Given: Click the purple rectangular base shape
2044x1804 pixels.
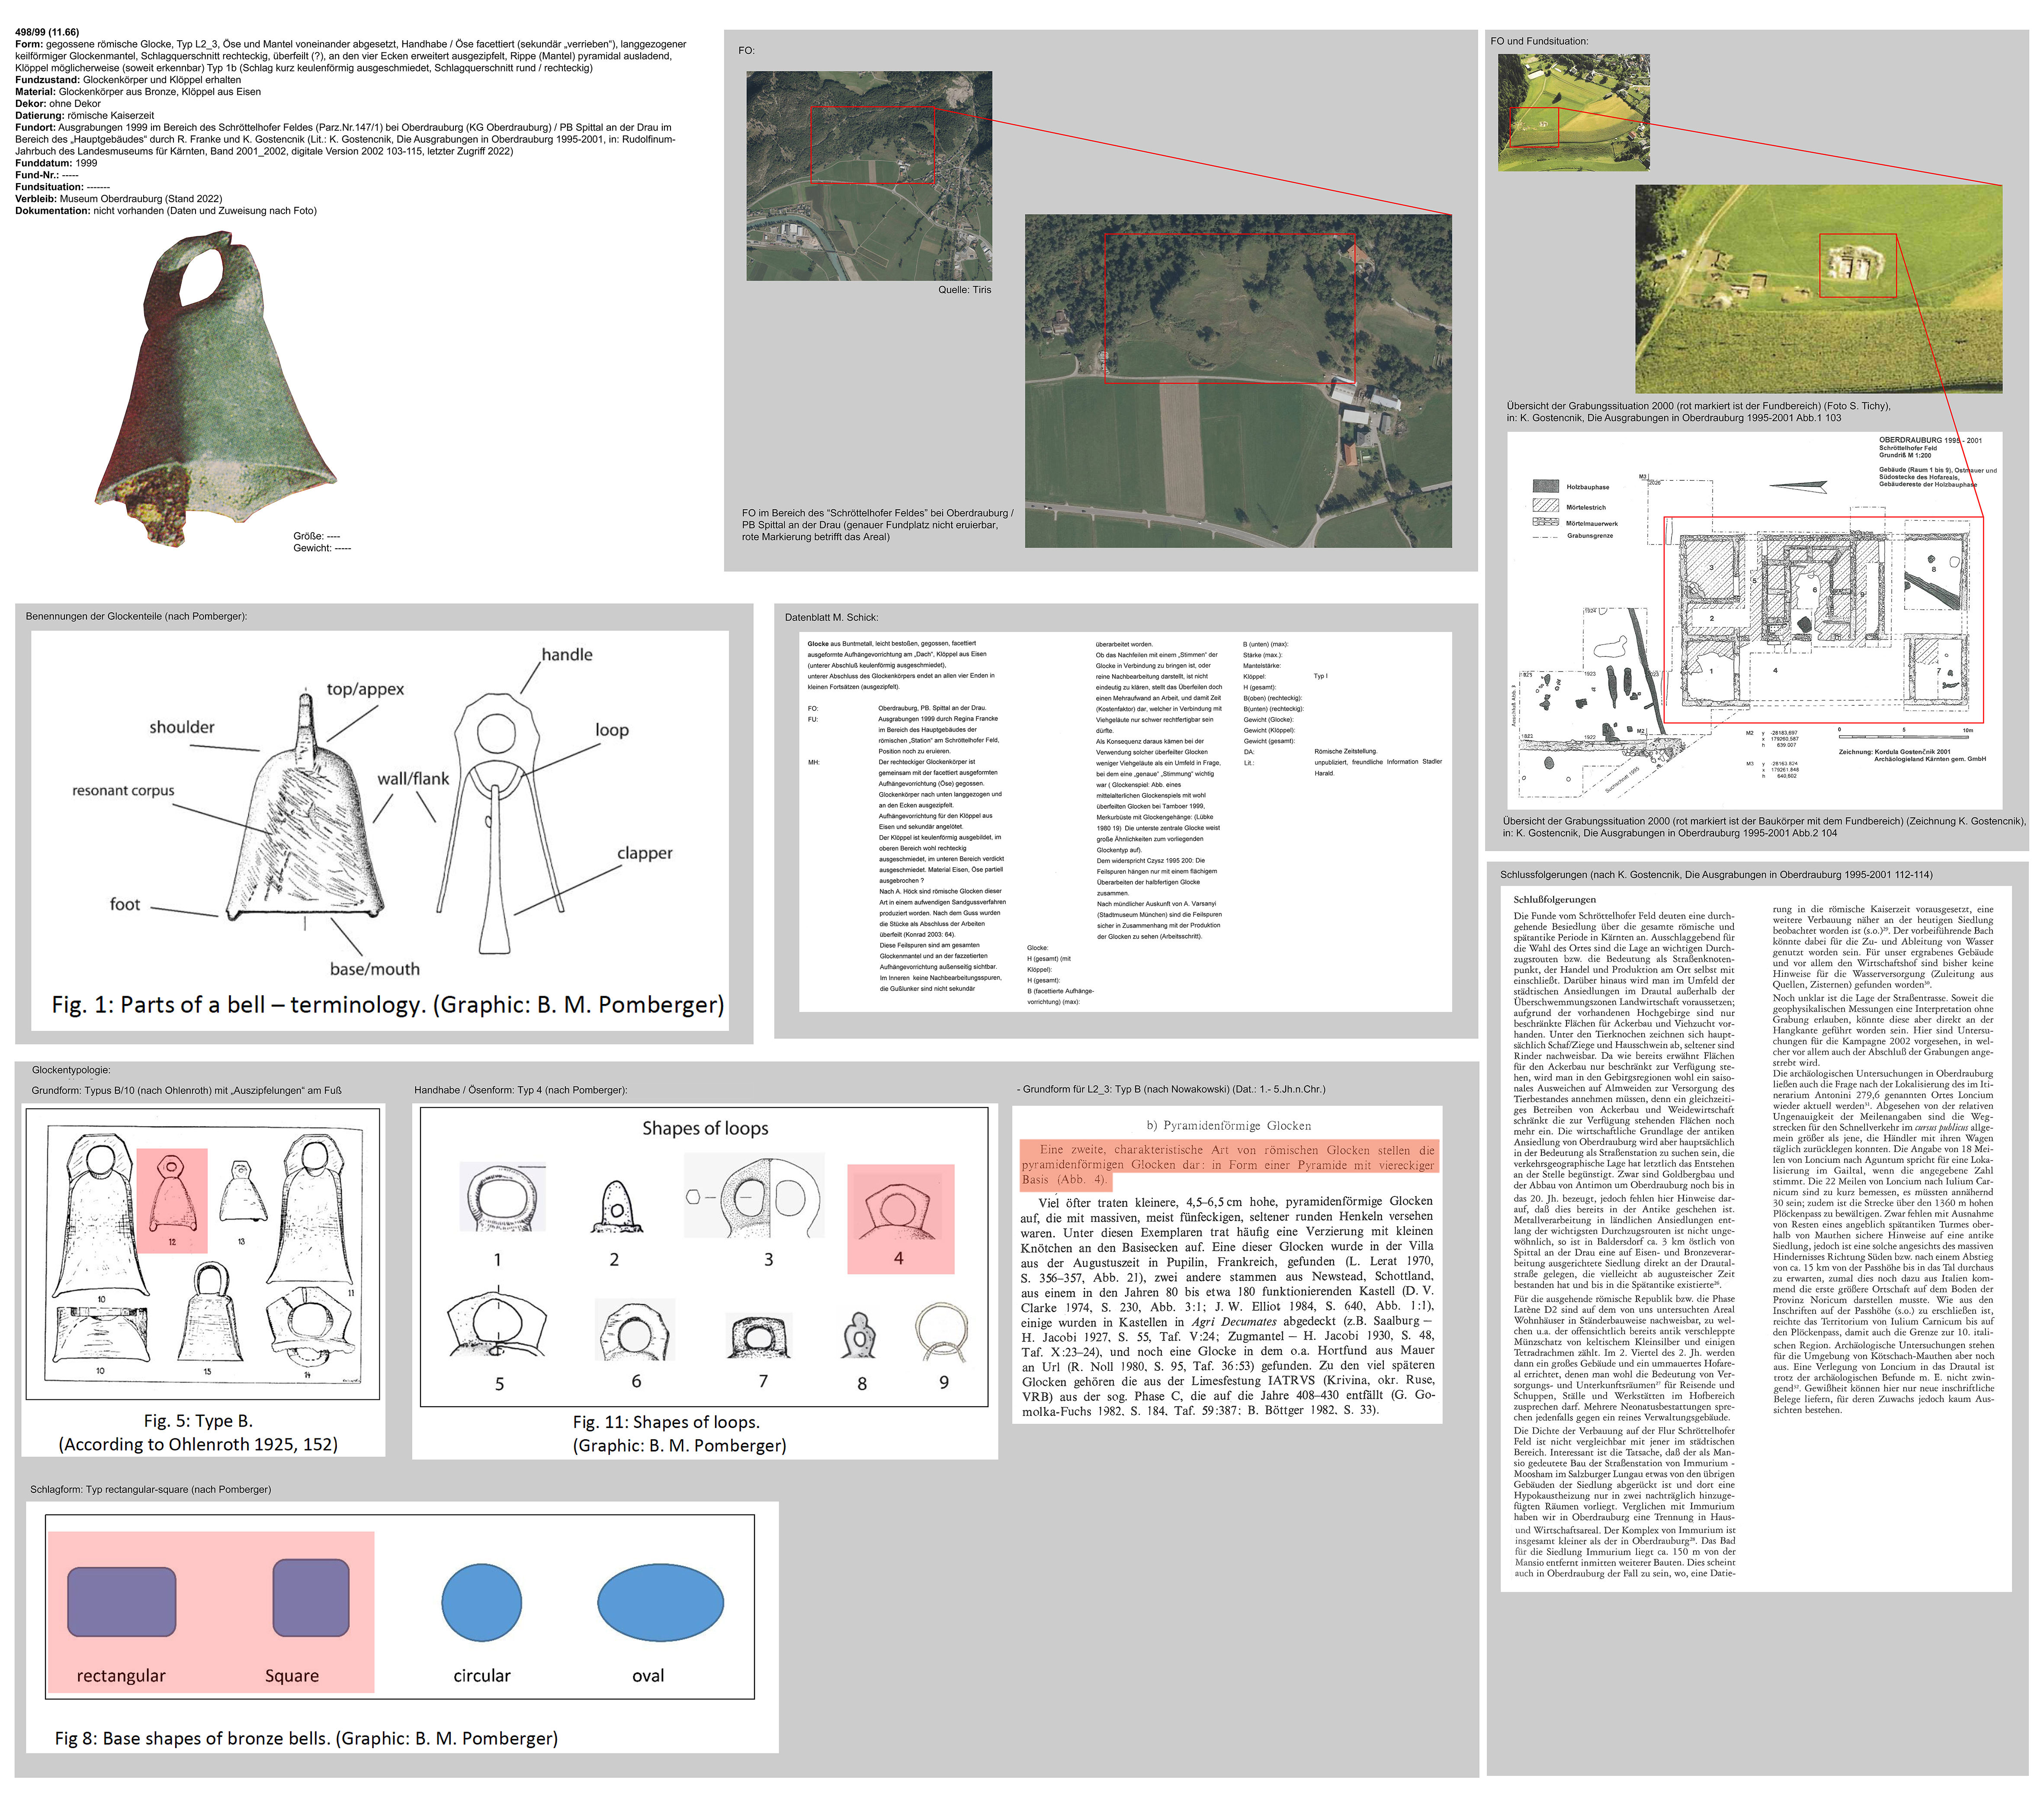Looking at the screenshot, I should click(x=122, y=1602).
